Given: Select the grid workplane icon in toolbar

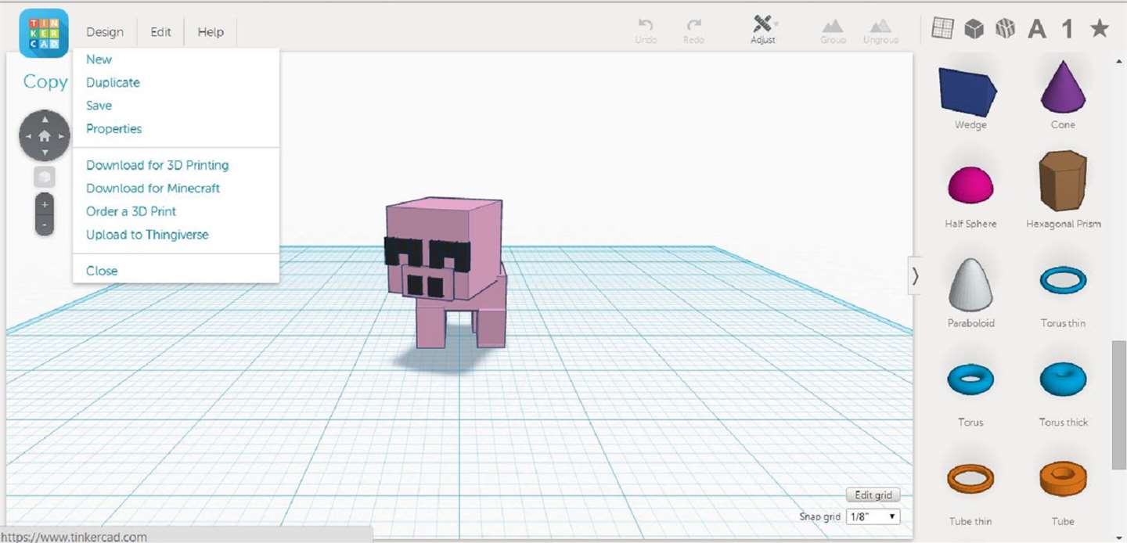Looking at the screenshot, I should coord(942,29).
